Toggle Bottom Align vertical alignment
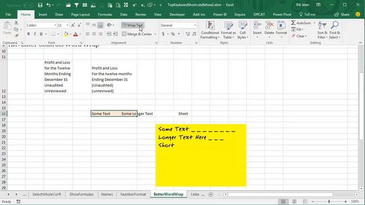The height and width of the screenshot is (205, 365). [x=100, y=25]
